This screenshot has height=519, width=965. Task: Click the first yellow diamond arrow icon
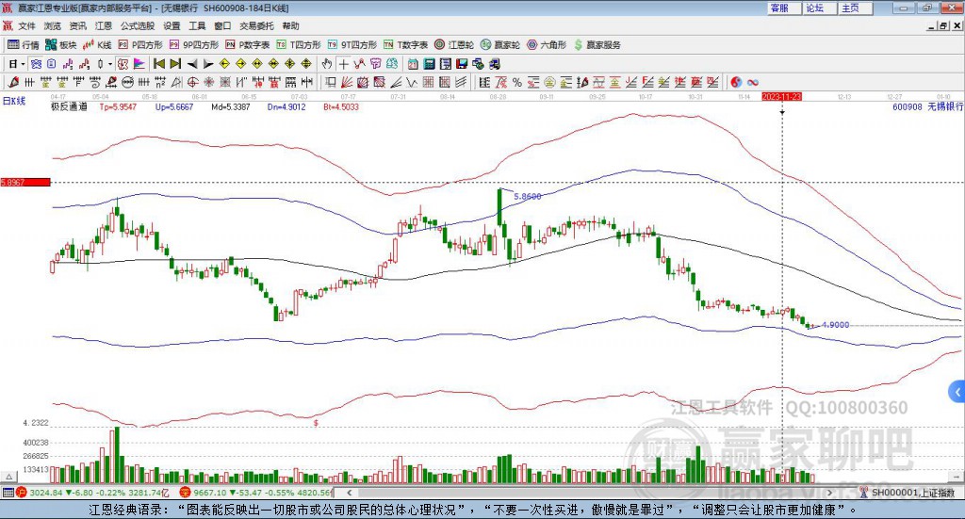pos(224,64)
